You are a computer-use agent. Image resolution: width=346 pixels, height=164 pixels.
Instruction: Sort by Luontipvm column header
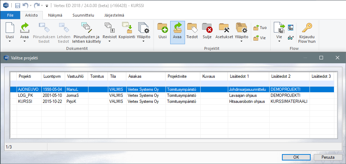(53, 76)
